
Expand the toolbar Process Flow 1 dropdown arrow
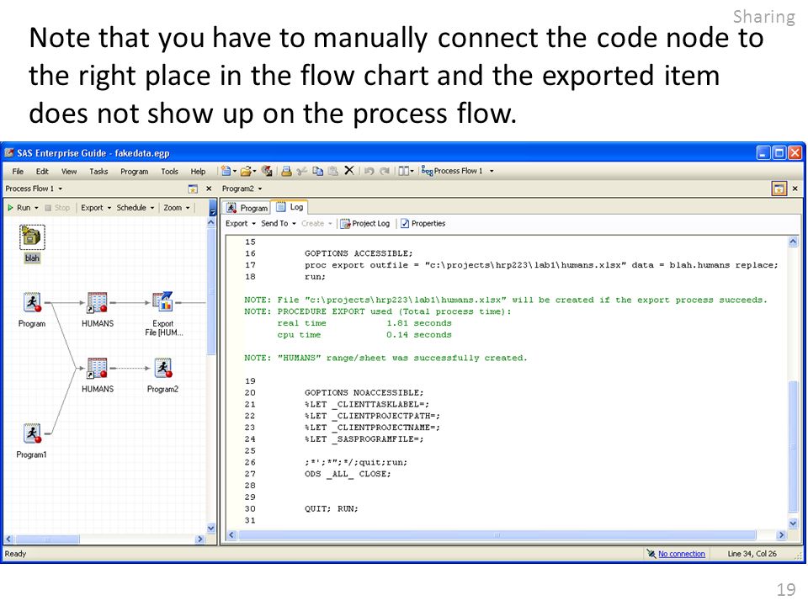pos(492,171)
